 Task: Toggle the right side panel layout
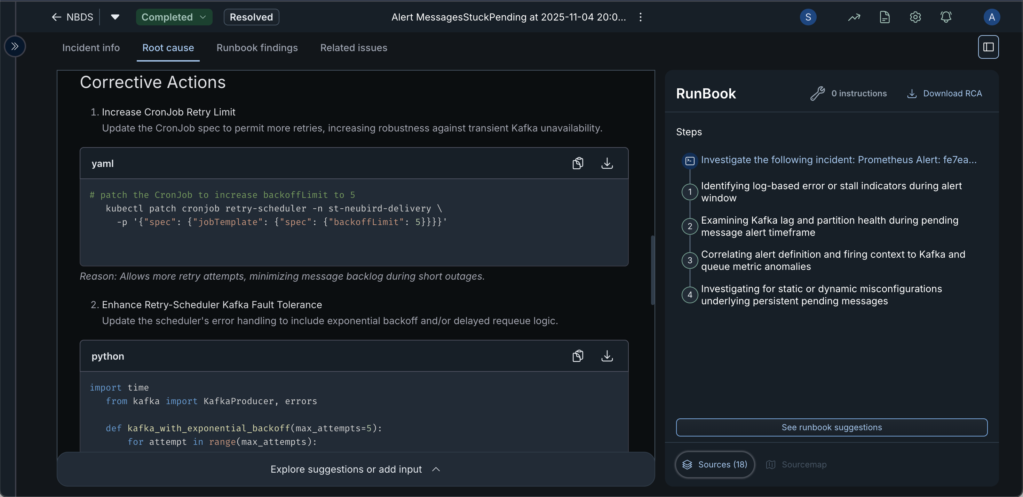(988, 47)
